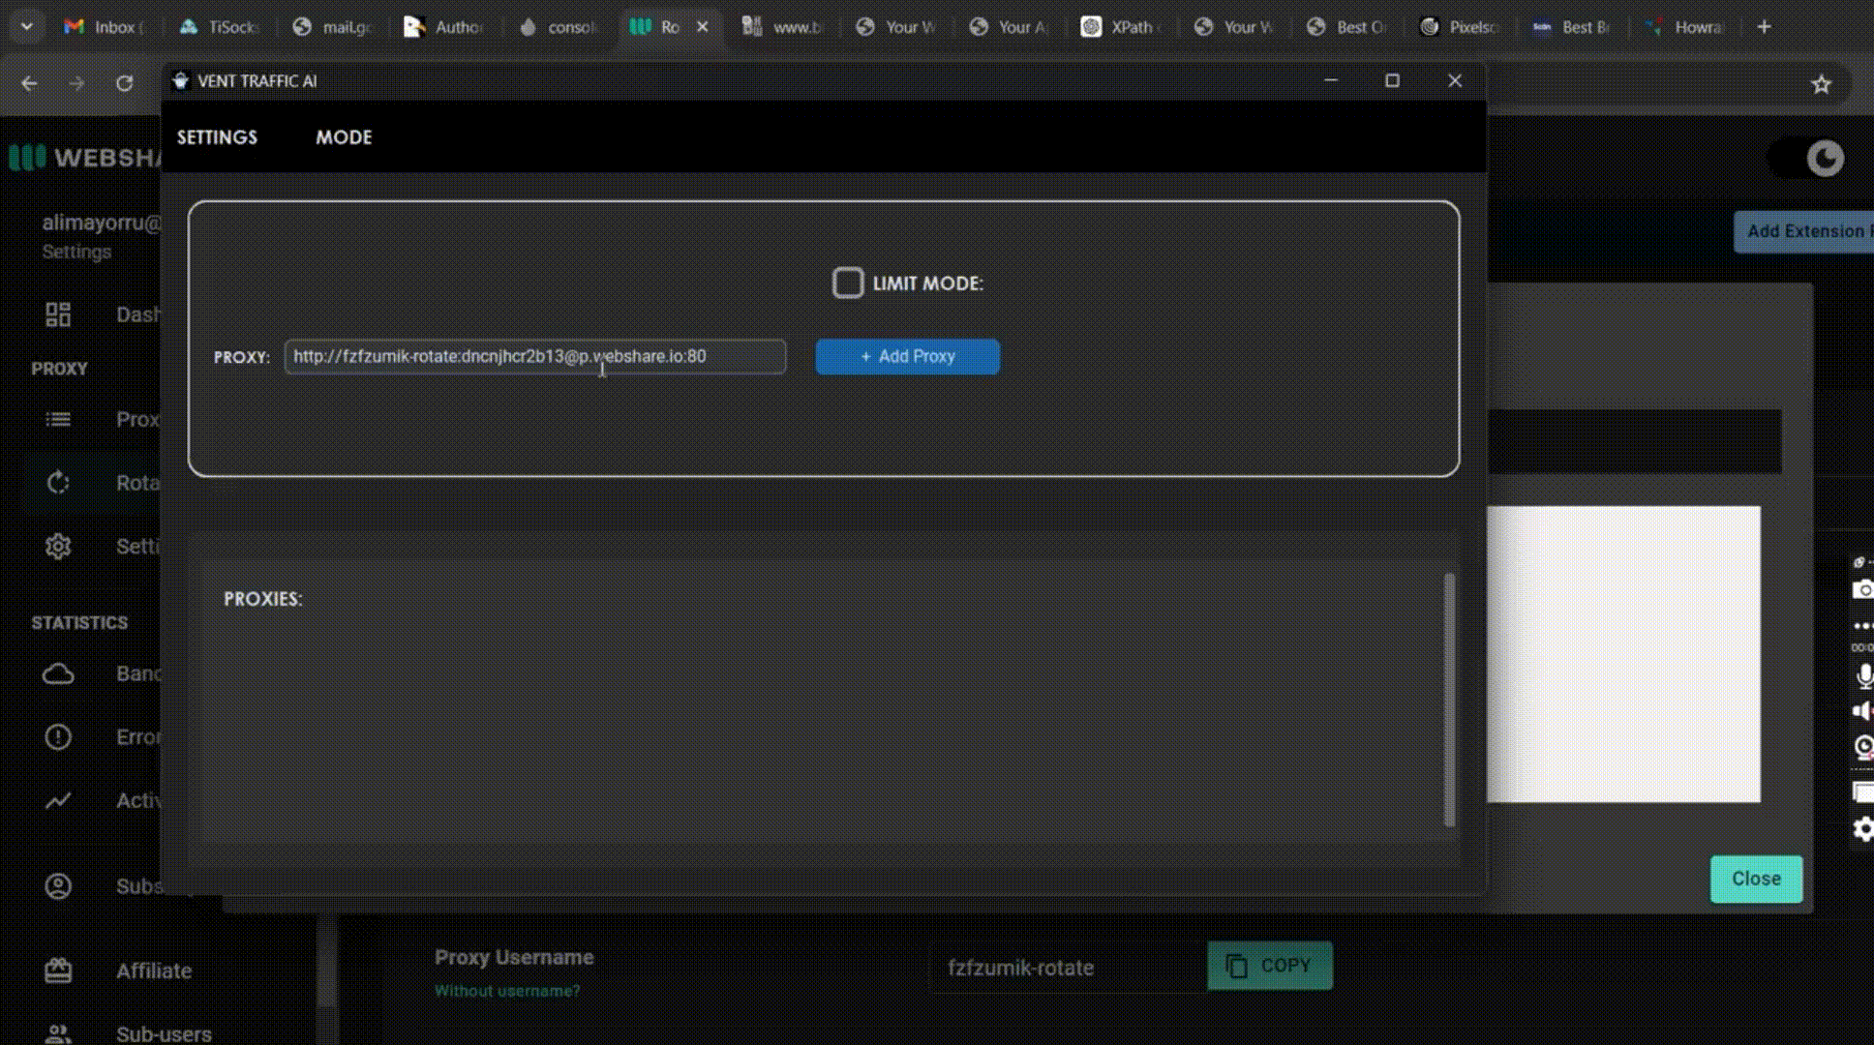Toggle the dark mode moon switch

coord(1807,159)
